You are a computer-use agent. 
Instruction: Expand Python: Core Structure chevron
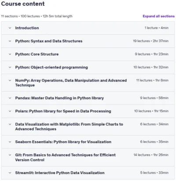[10, 54]
